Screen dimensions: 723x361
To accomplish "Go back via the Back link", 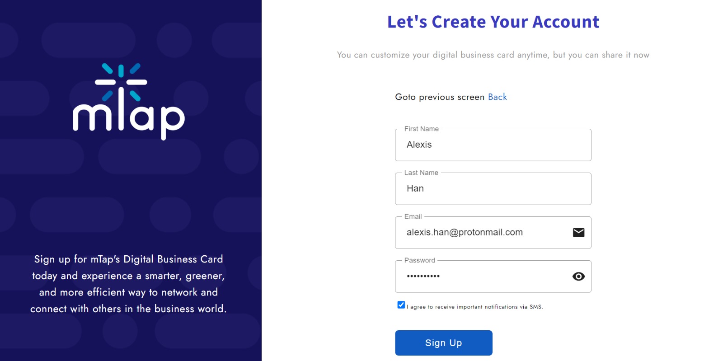I will point(497,97).
